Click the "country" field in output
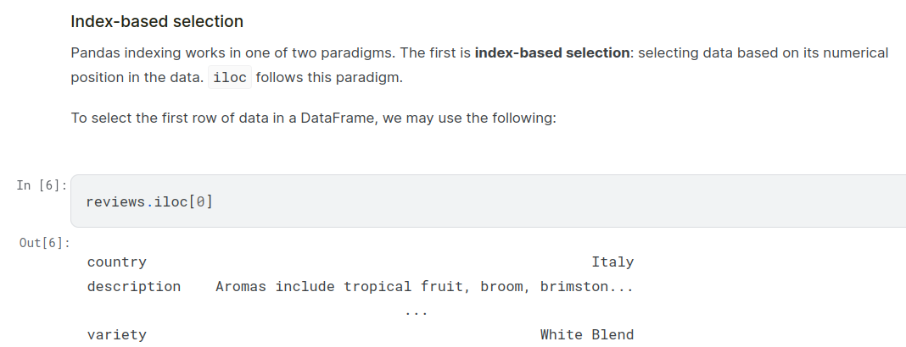 click(116, 262)
